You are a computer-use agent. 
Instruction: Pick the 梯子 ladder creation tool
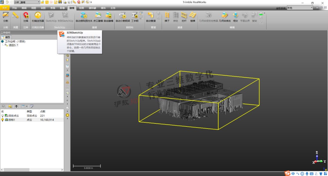point(167,17)
